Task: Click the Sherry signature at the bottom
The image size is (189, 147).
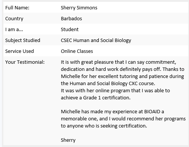Action: tap(68, 140)
